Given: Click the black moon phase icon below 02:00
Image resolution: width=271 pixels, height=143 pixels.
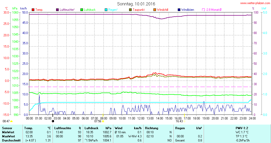Looking at the screenshot, I should [x=53, y=121].
